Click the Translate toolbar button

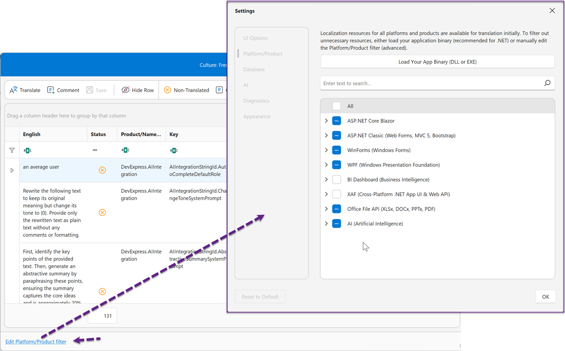pyautogui.click(x=25, y=90)
